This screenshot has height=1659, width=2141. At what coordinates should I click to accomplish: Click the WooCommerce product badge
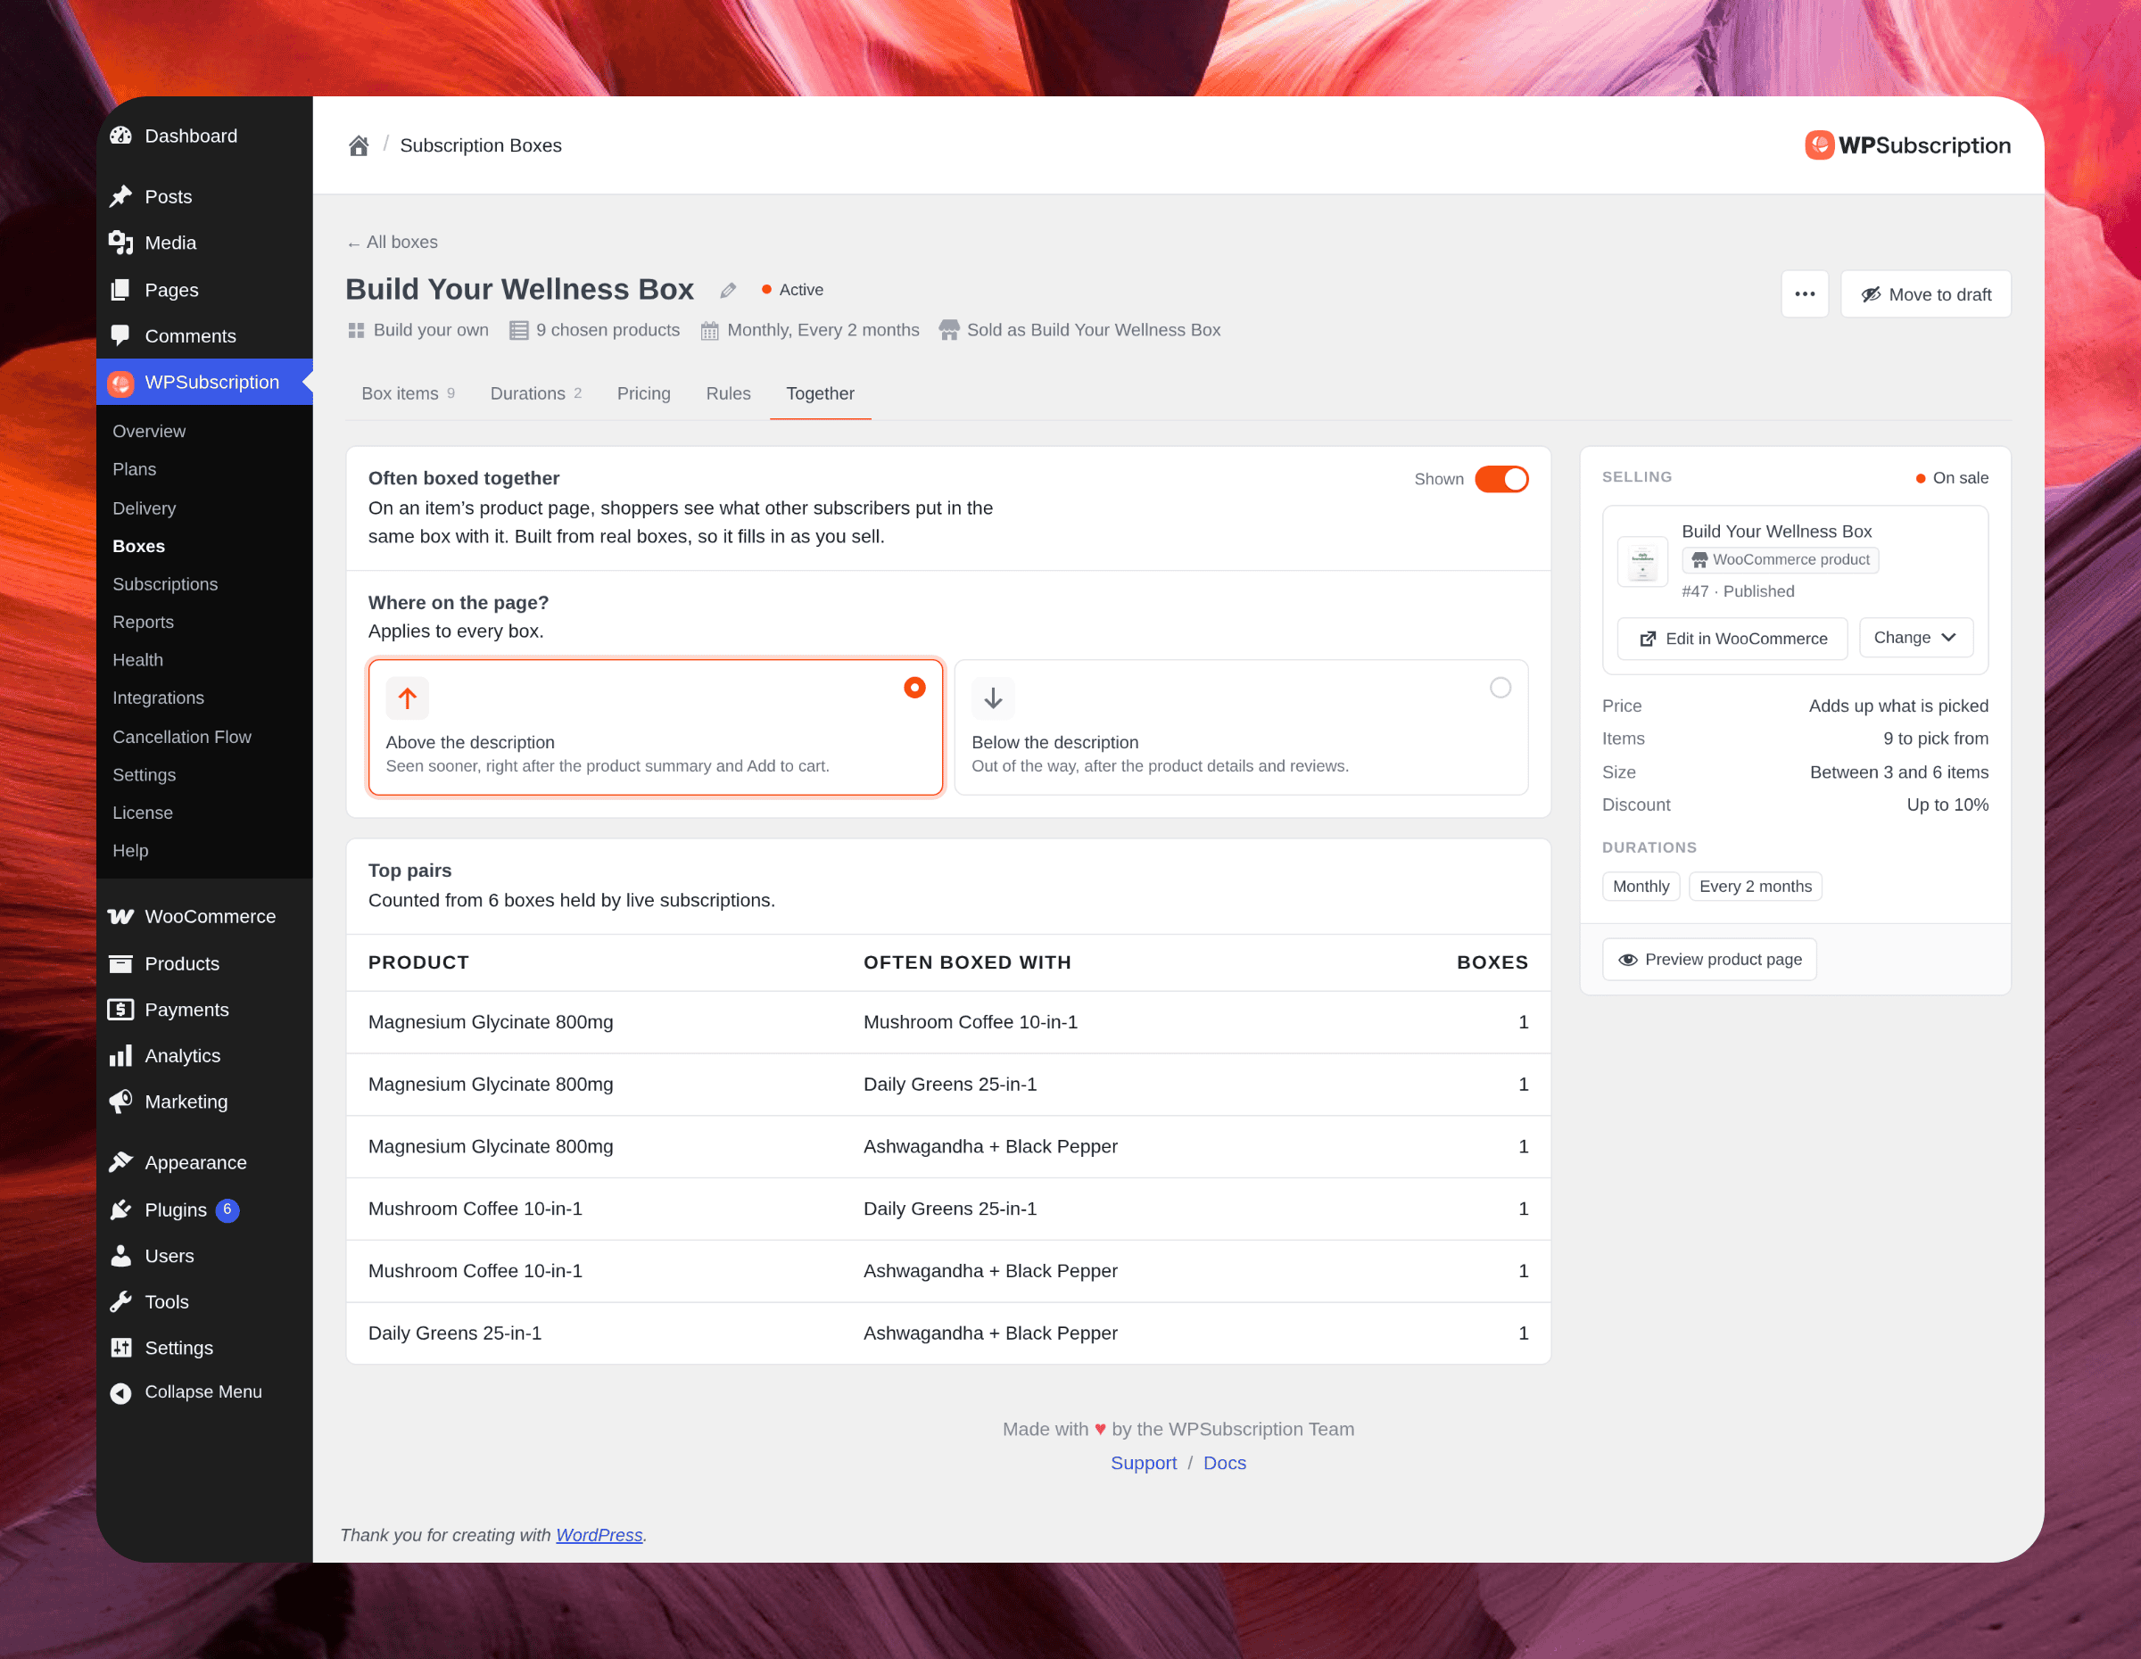coord(1781,559)
